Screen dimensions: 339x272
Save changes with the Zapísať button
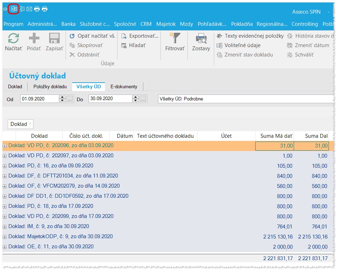54,42
